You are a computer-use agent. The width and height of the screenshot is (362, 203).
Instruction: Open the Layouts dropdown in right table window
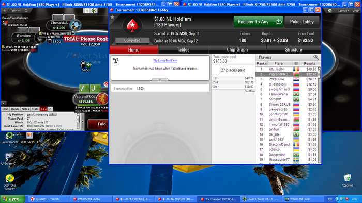343,11
